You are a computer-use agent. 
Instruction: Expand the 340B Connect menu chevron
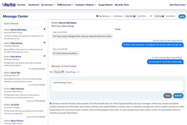pos(73,5)
